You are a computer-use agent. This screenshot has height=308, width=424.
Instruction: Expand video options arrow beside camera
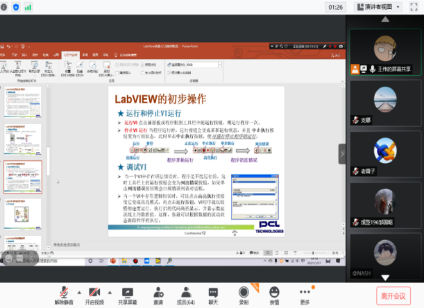[110, 291]
